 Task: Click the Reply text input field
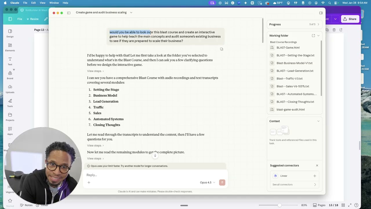(155, 175)
